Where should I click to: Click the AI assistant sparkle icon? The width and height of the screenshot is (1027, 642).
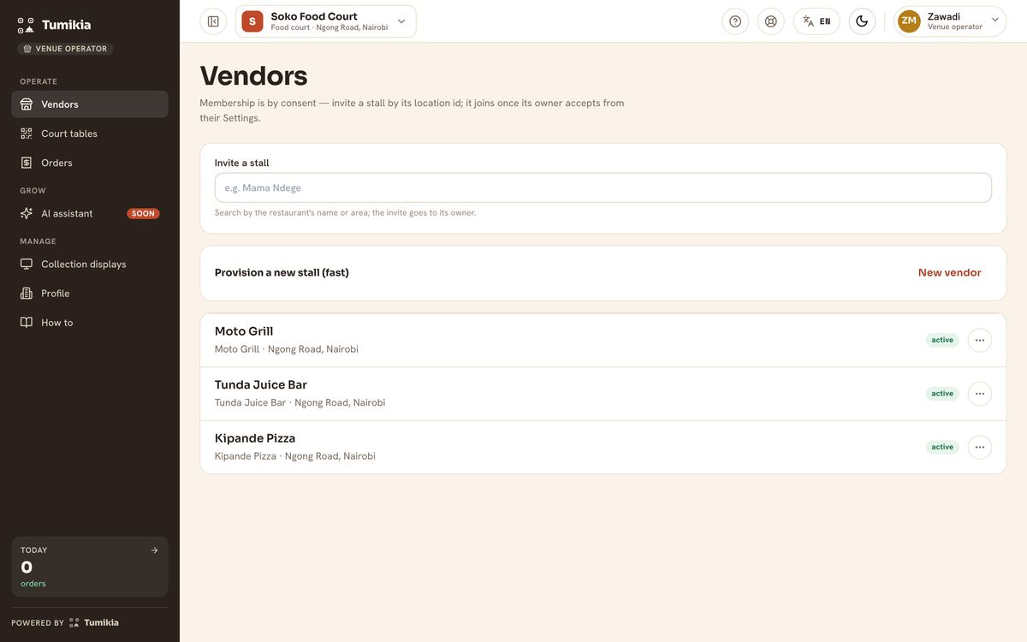click(x=27, y=213)
